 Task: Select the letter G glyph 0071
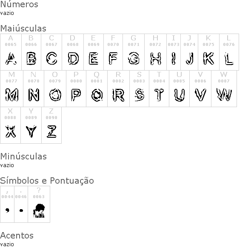[x=134, y=52]
